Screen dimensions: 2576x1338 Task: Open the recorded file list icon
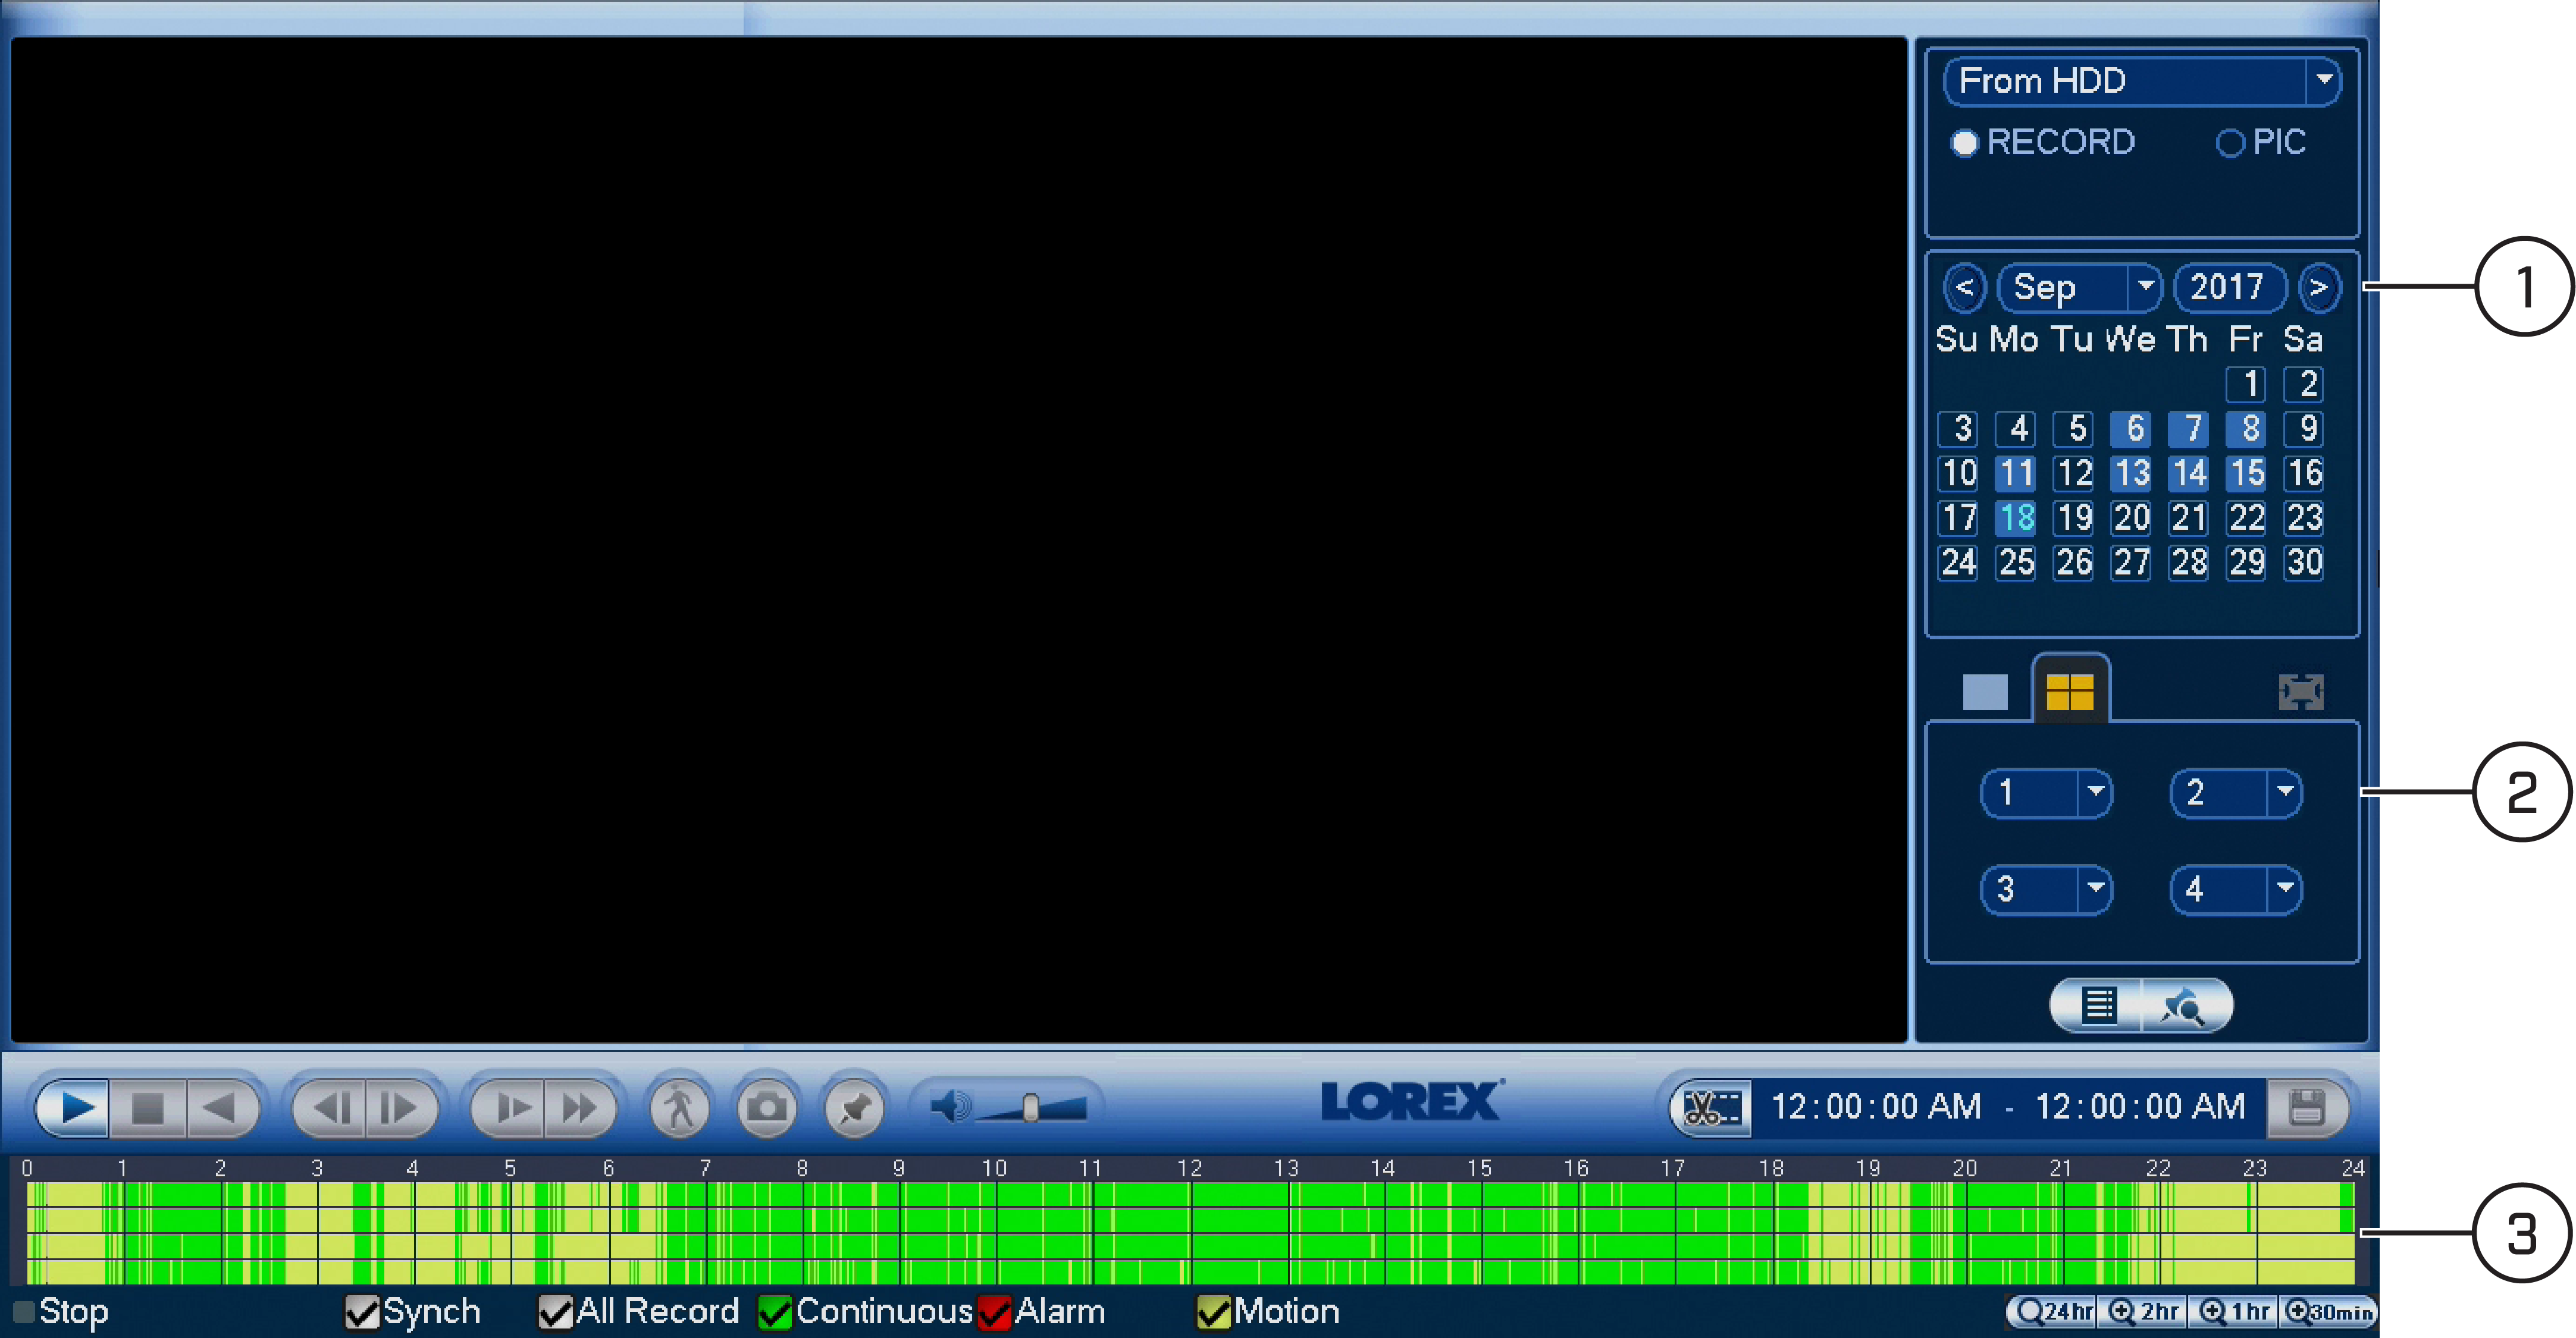pyautogui.click(x=2097, y=1005)
